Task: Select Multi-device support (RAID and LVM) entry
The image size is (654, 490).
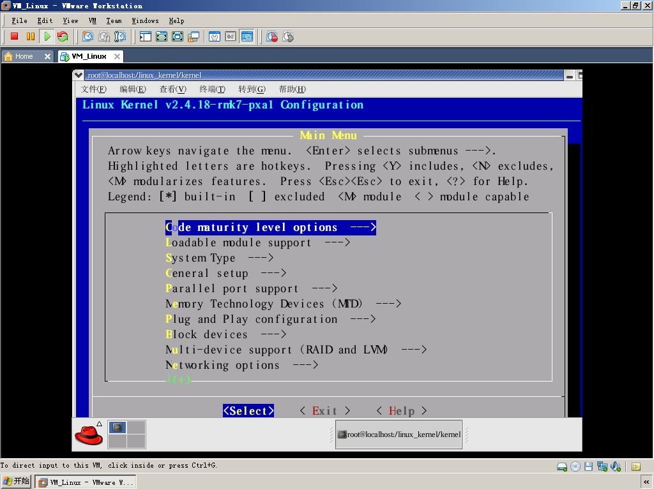Action: click(296, 350)
